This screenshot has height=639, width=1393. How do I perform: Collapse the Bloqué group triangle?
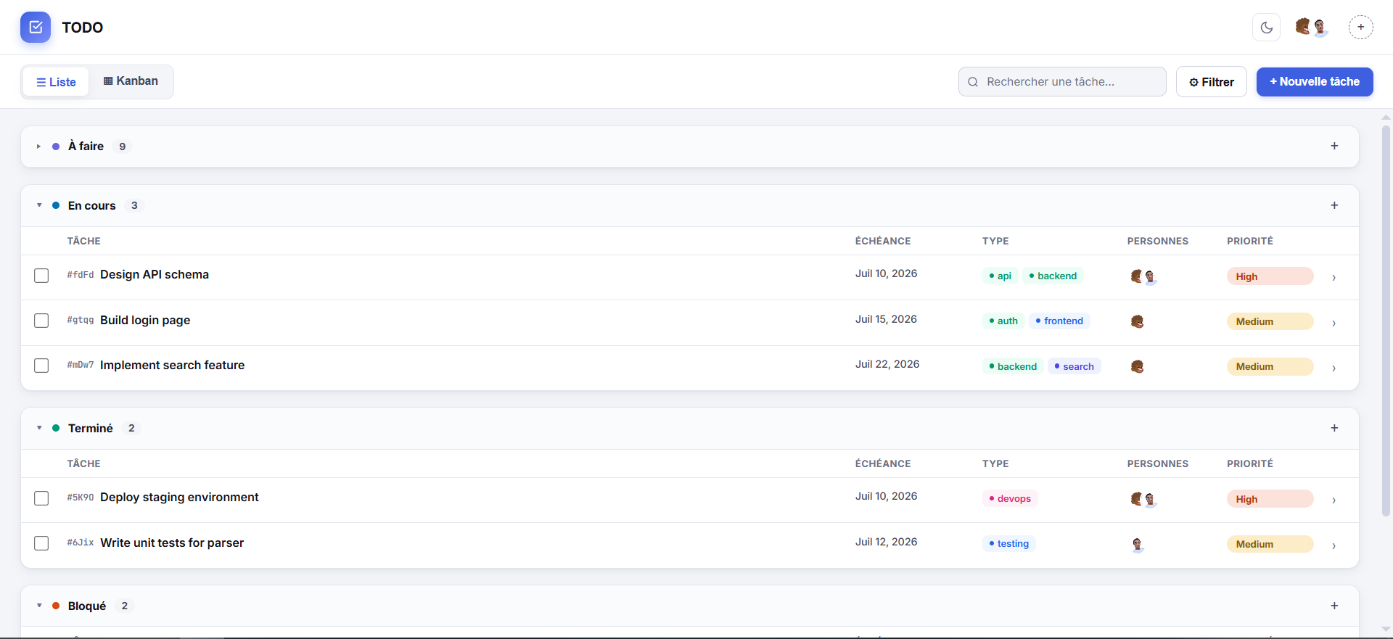(x=39, y=606)
